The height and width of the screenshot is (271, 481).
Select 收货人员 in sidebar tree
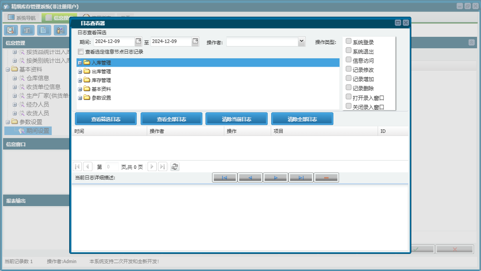click(37, 113)
